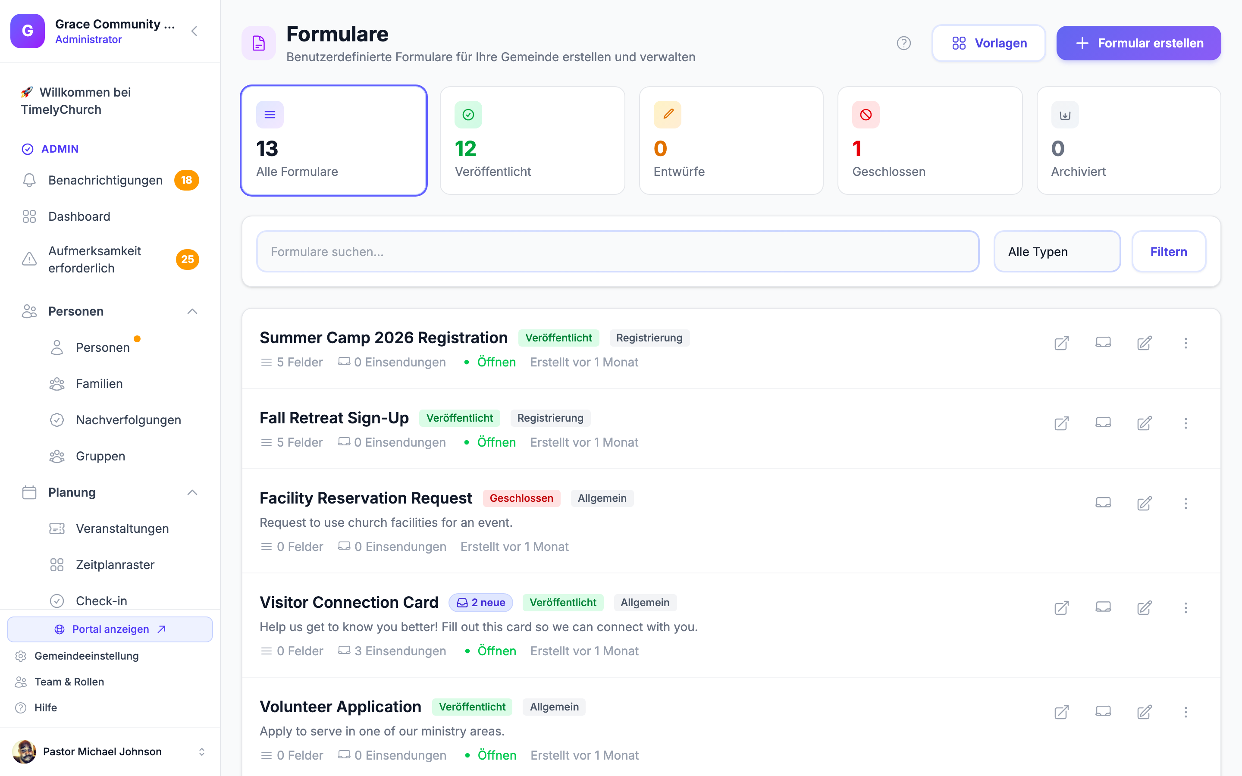The image size is (1242, 776).
Task: Expand Pastor Michael Johnson user menu
Action: (x=202, y=752)
